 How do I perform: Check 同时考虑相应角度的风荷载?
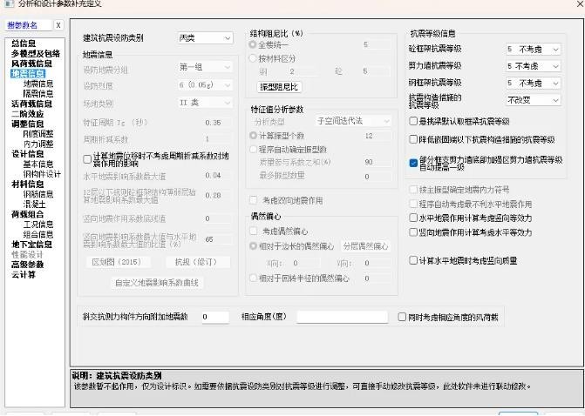click(402, 317)
